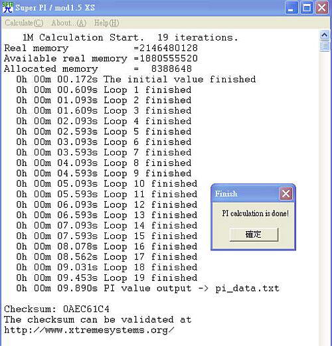Click the empty scrollbar track below thumb

[x=325, y=197]
